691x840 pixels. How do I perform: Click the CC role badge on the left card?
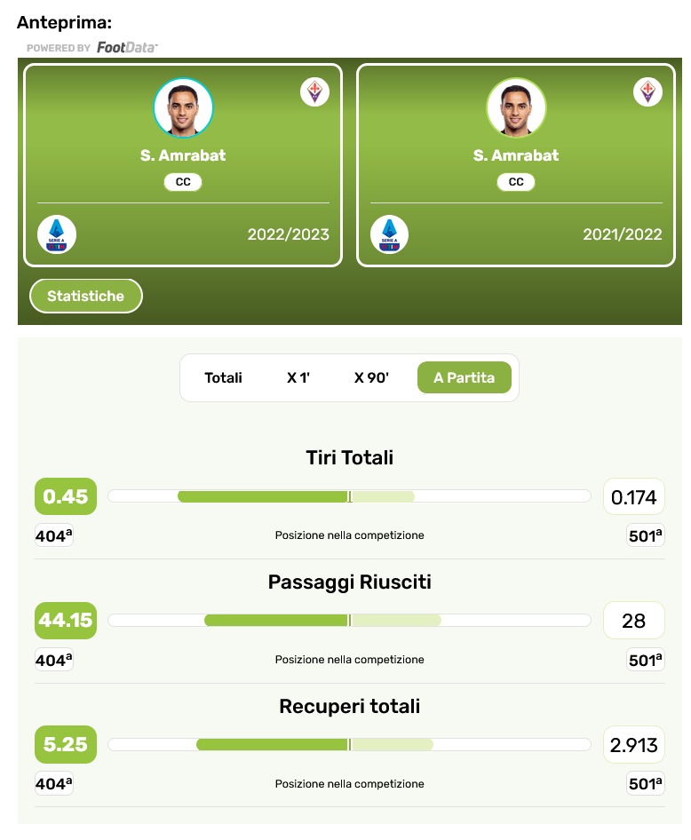(183, 182)
